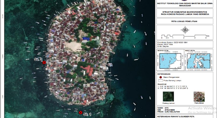The width and height of the screenshot is (217, 118).
Task: Click the St. 2 red station marker
Action: pyautogui.click(x=44, y=63)
